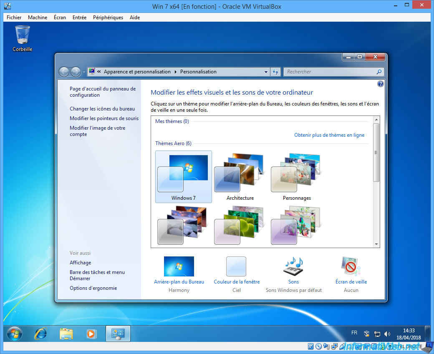Viewport: 434px width, 354px height.
Task: Expand the address bar history dropdown
Action: coord(266,72)
